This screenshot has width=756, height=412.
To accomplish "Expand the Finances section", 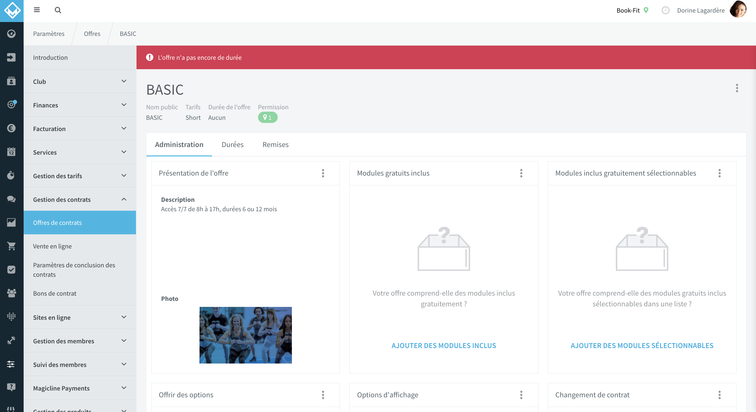I will [x=80, y=105].
